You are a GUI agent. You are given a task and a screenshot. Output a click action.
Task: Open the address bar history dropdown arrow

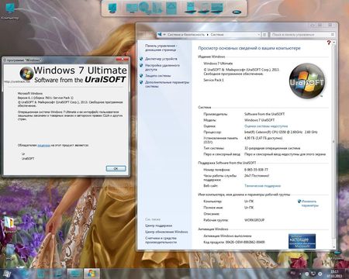259,34
